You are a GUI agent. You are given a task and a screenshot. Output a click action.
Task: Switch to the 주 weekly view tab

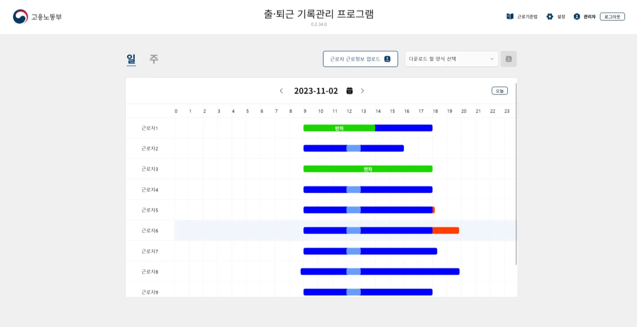(153, 59)
